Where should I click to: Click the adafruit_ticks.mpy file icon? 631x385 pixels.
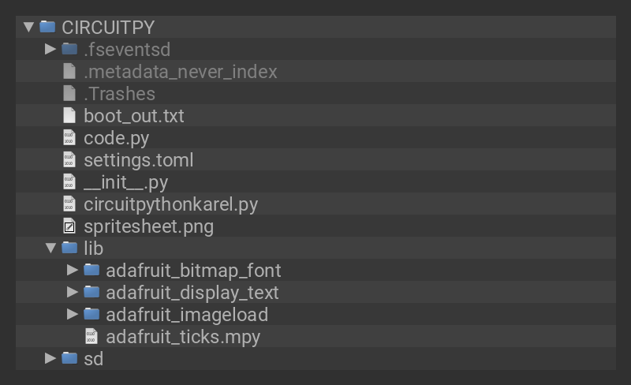91,337
